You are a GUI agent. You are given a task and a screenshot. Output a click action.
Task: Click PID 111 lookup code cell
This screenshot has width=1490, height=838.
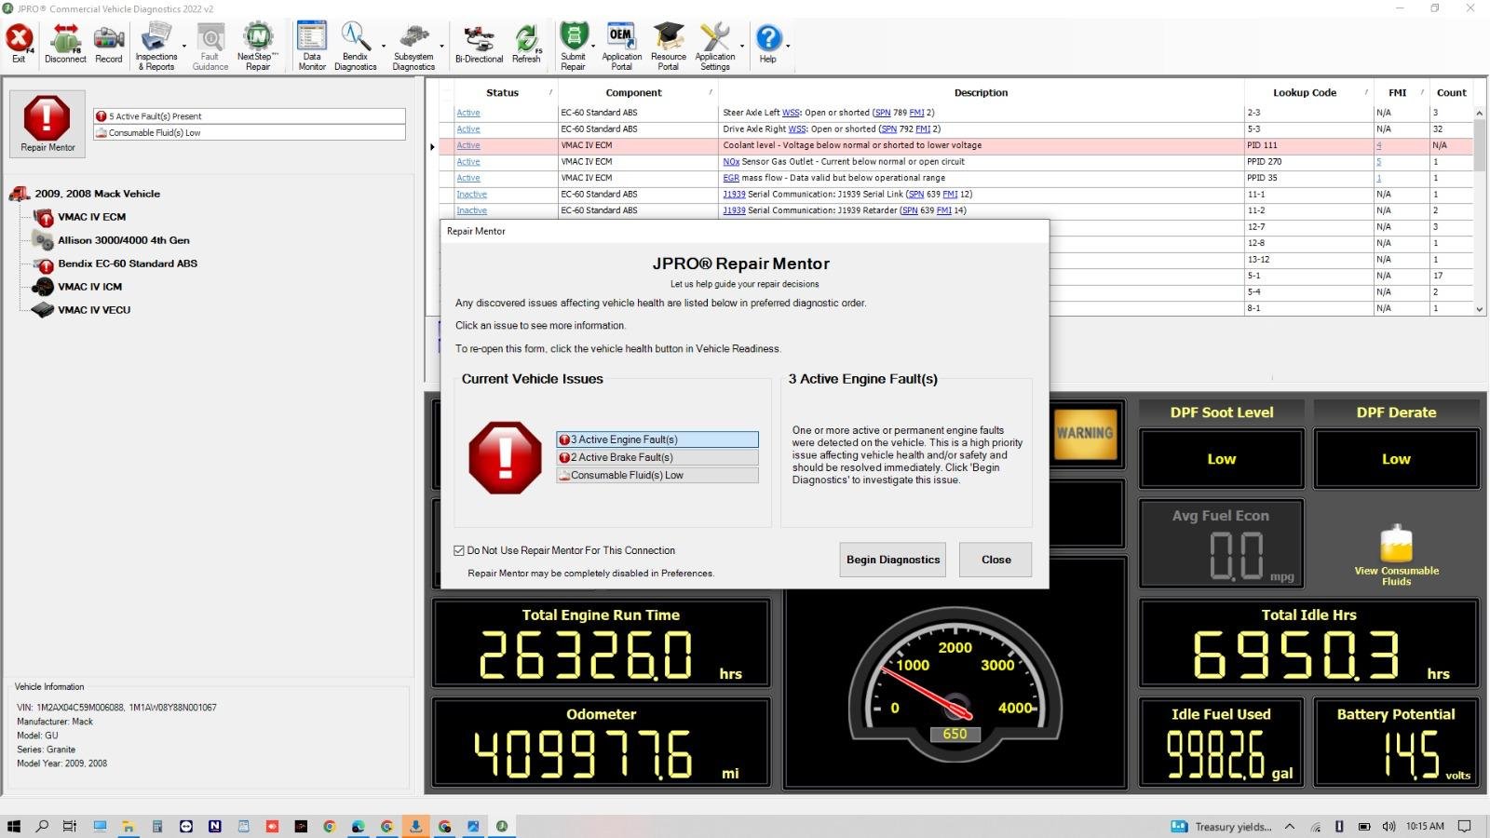pos(1308,145)
